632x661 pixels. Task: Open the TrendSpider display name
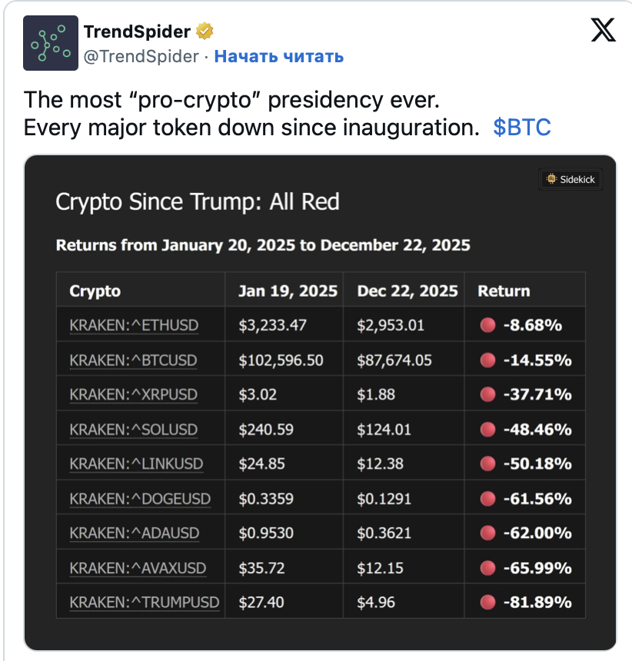pos(136,32)
